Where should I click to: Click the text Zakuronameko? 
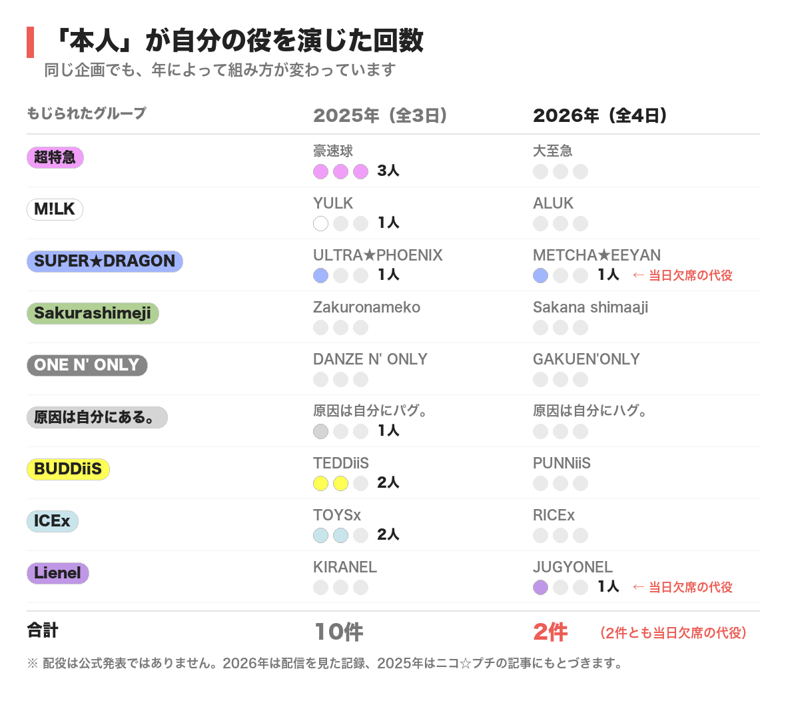pos(367,307)
